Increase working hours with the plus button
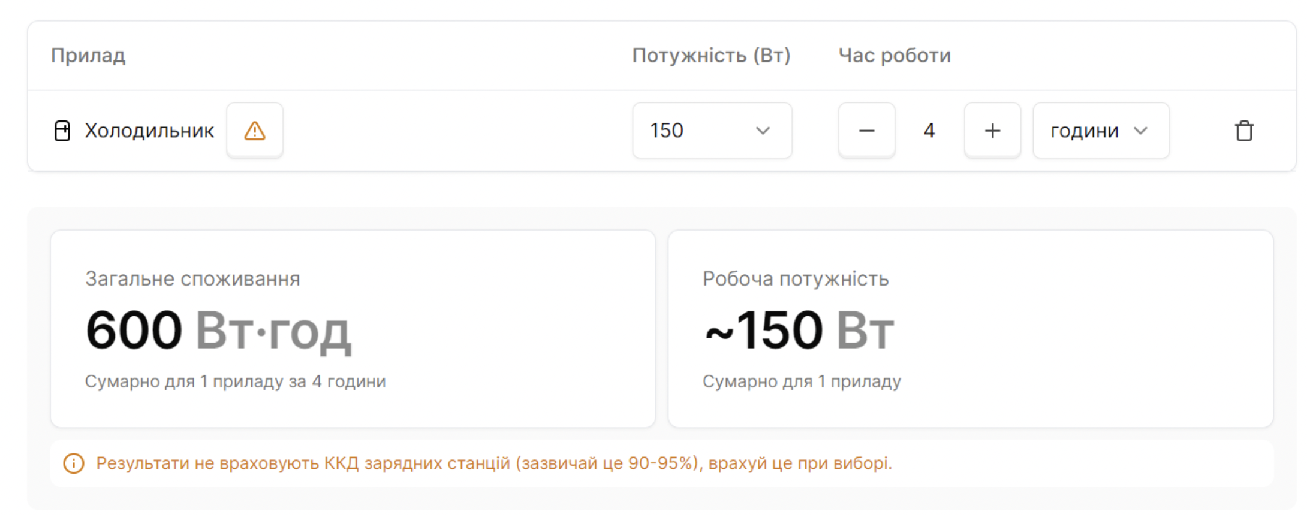The height and width of the screenshot is (515, 1307). [x=992, y=131]
